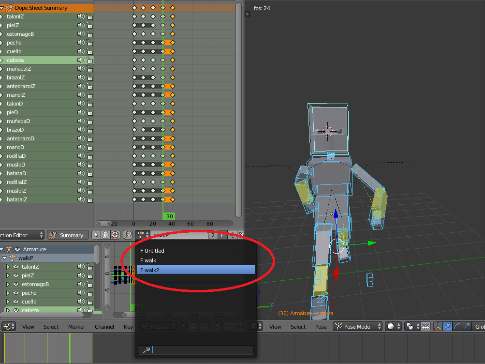485x364 pixels.
Task: Lock talonIZ channel in graph editor
Action: tap(90, 267)
